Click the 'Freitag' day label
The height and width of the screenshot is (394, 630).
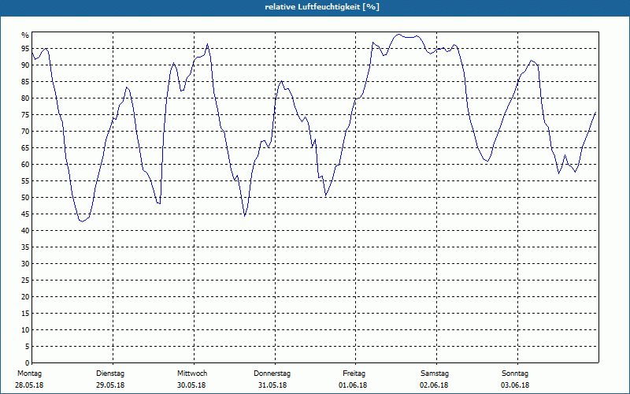click(354, 374)
